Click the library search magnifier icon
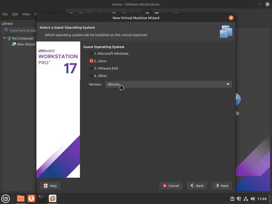The image size is (272, 204). point(6,30)
